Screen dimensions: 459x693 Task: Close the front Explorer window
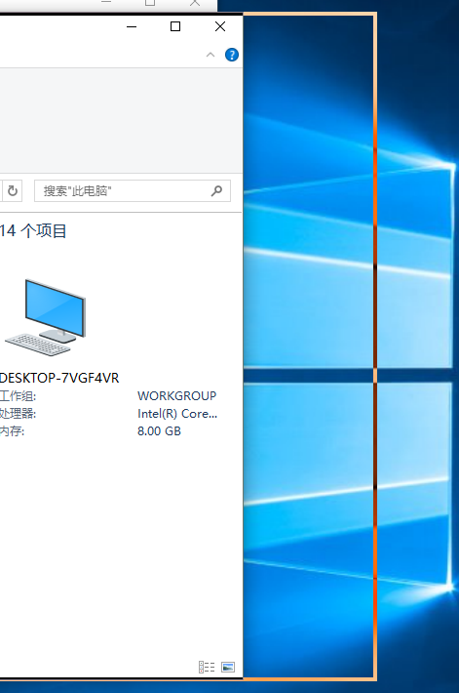click(x=220, y=26)
